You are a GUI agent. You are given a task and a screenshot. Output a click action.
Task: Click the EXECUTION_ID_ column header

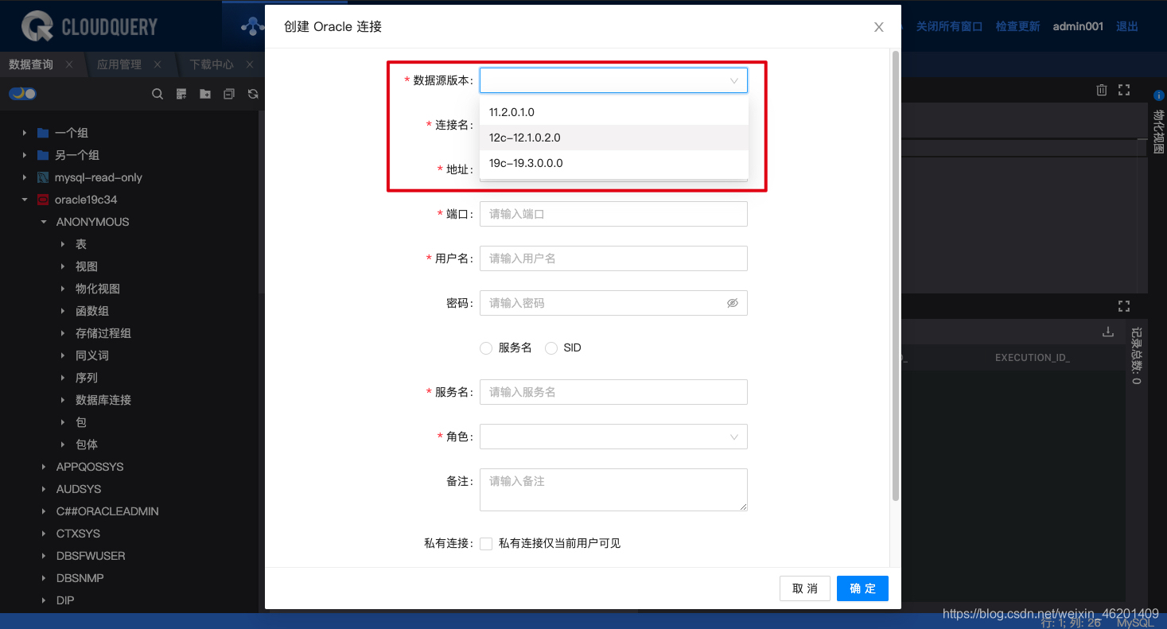1033,358
